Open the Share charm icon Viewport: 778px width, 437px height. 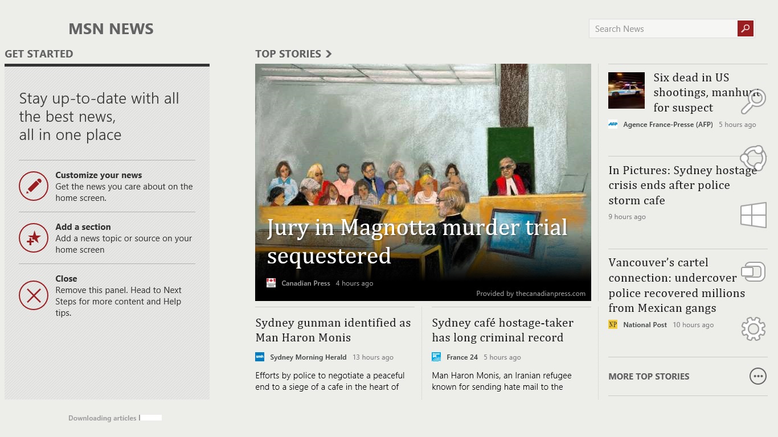click(754, 158)
